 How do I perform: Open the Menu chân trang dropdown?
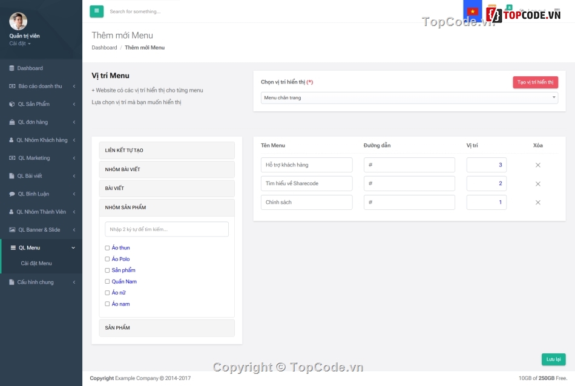[x=409, y=98]
